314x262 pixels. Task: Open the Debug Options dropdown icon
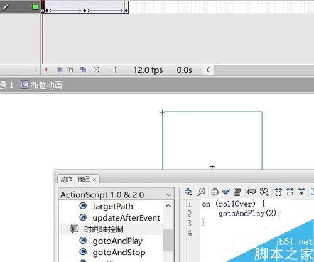(x=264, y=192)
